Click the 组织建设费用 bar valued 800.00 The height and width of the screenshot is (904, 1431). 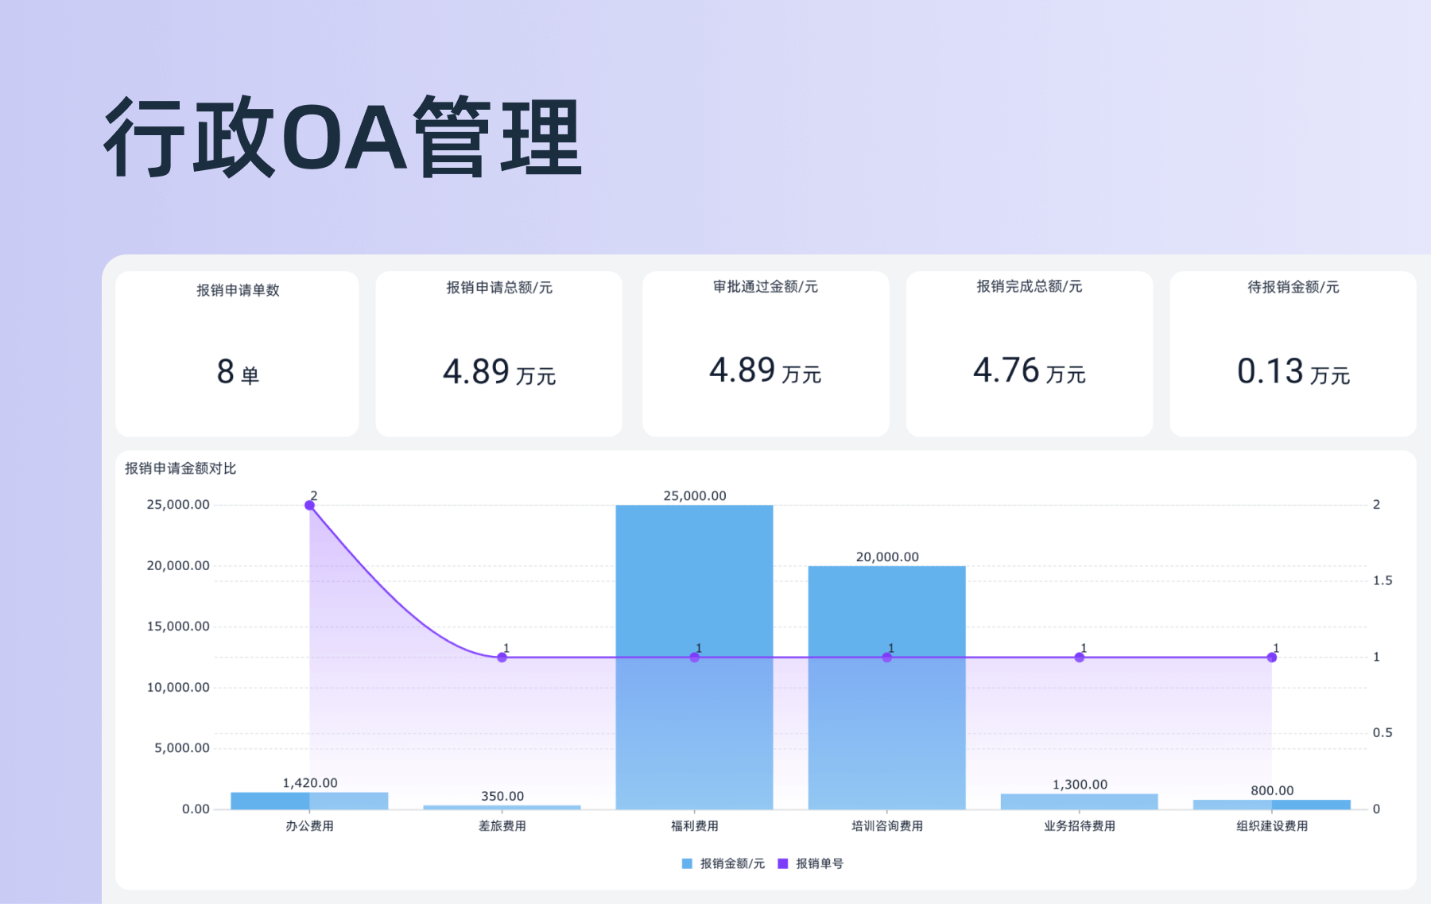coord(1271,805)
